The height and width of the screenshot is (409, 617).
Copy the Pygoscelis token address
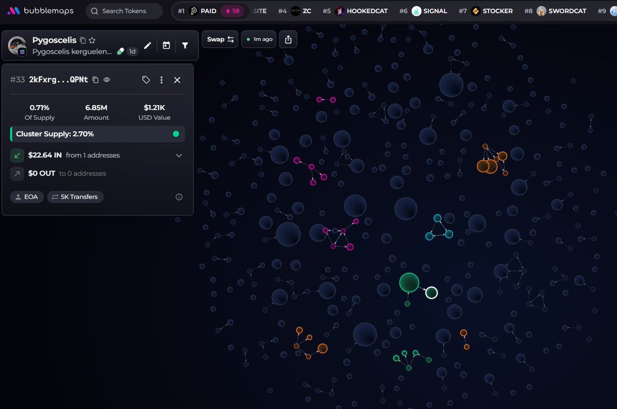pyautogui.click(x=82, y=40)
